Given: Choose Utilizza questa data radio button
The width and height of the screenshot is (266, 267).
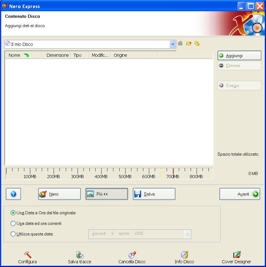Looking at the screenshot, I should click(x=13, y=234).
